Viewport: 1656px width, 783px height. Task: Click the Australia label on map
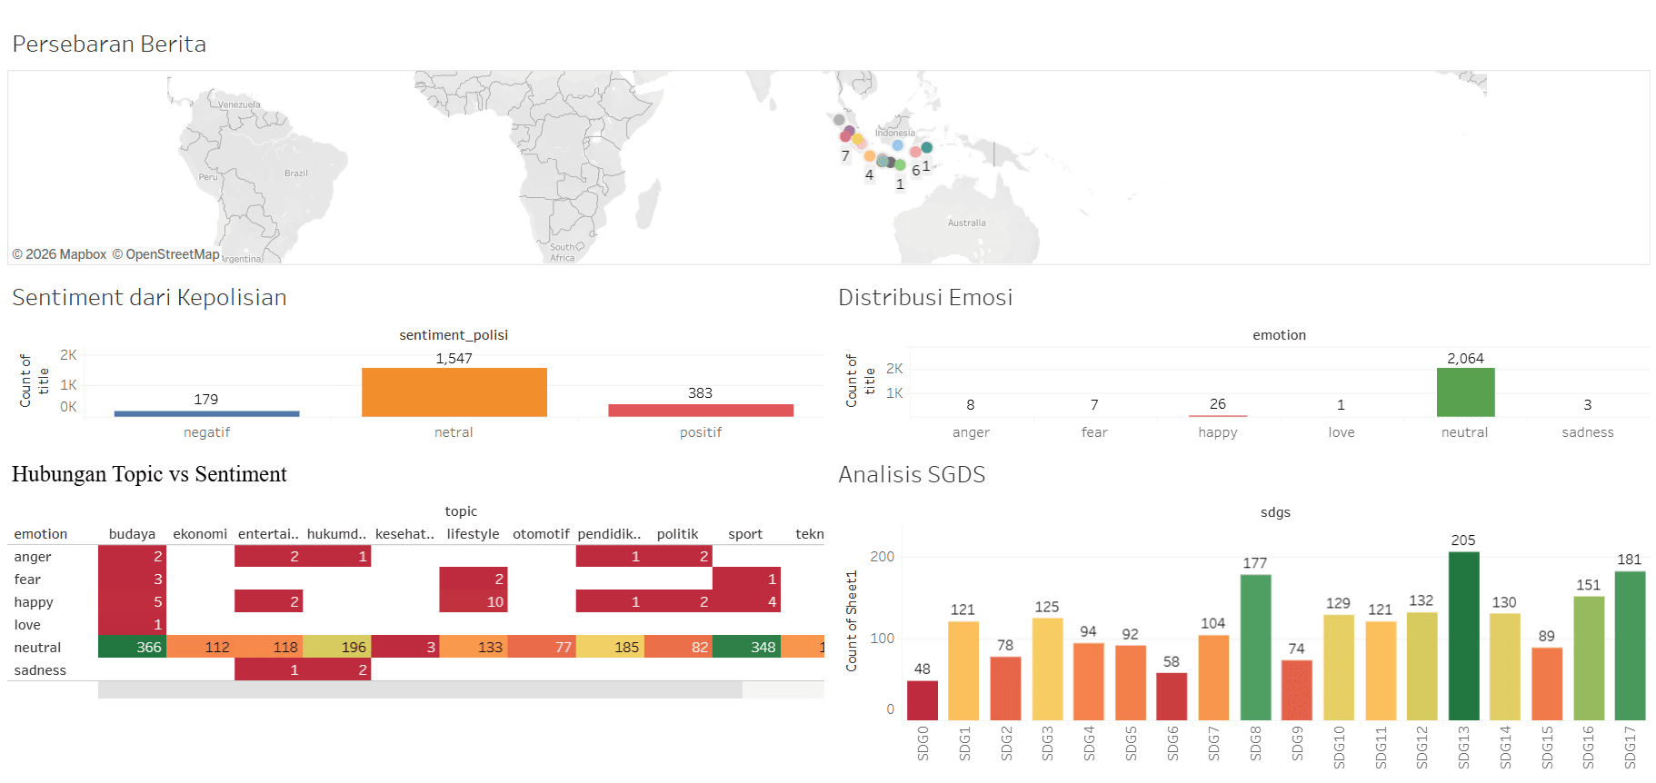[x=966, y=223]
